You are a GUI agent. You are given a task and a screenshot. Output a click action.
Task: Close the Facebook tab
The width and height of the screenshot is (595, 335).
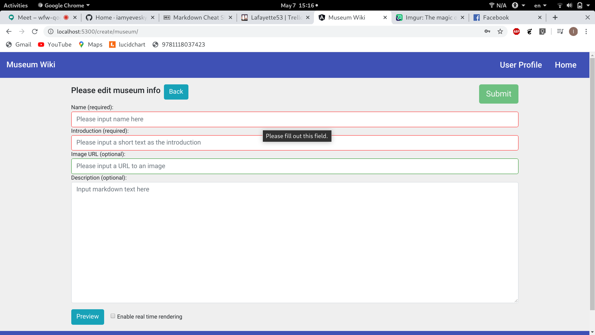(540, 17)
